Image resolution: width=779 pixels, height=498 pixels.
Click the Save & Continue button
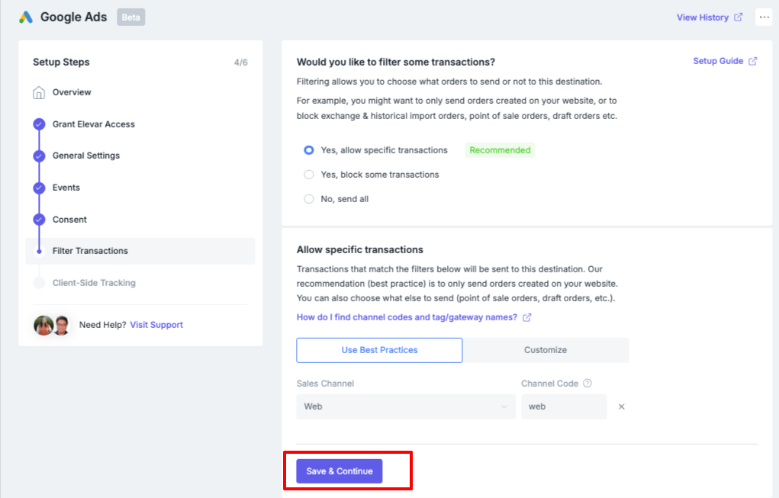(340, 471)
